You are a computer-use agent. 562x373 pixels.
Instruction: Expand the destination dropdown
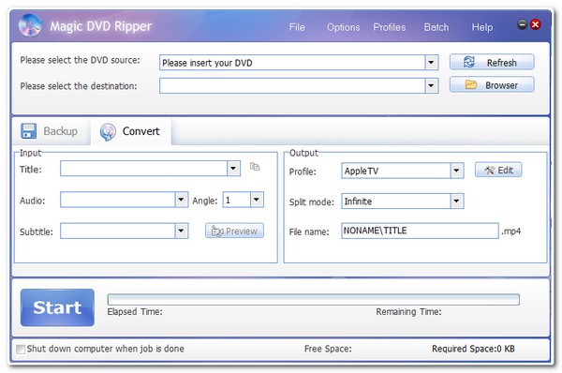[x=431, y=86]
